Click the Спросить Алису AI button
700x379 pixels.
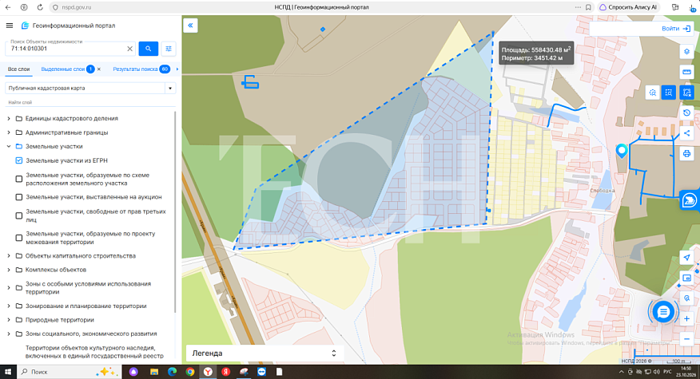[x=629, y=7]
